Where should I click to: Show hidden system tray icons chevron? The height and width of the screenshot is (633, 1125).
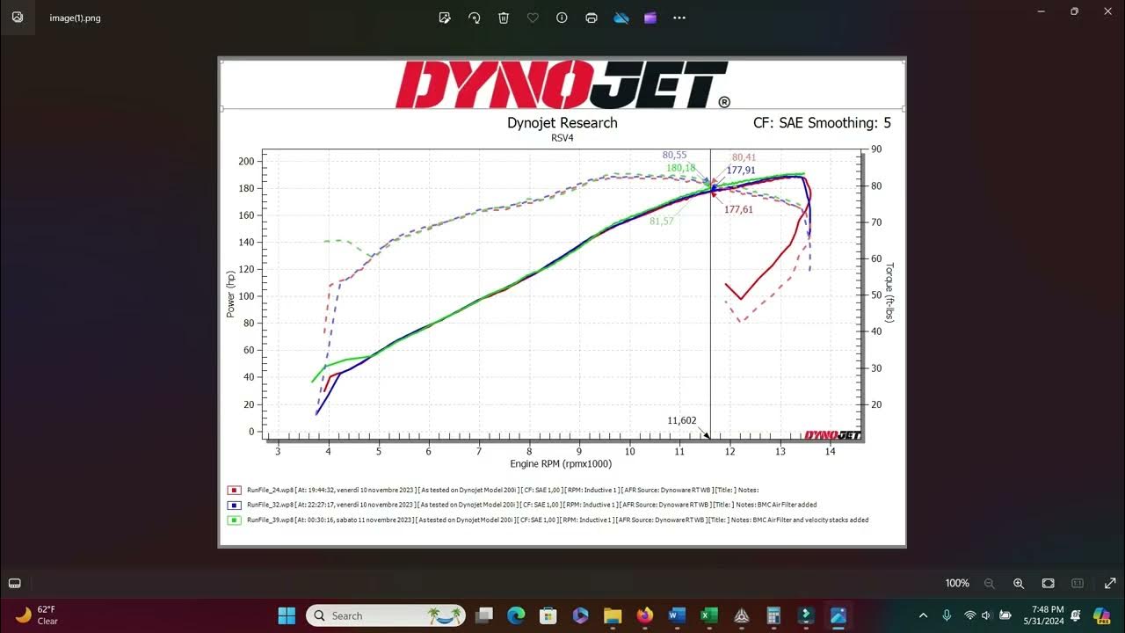(x=923, y=615)
